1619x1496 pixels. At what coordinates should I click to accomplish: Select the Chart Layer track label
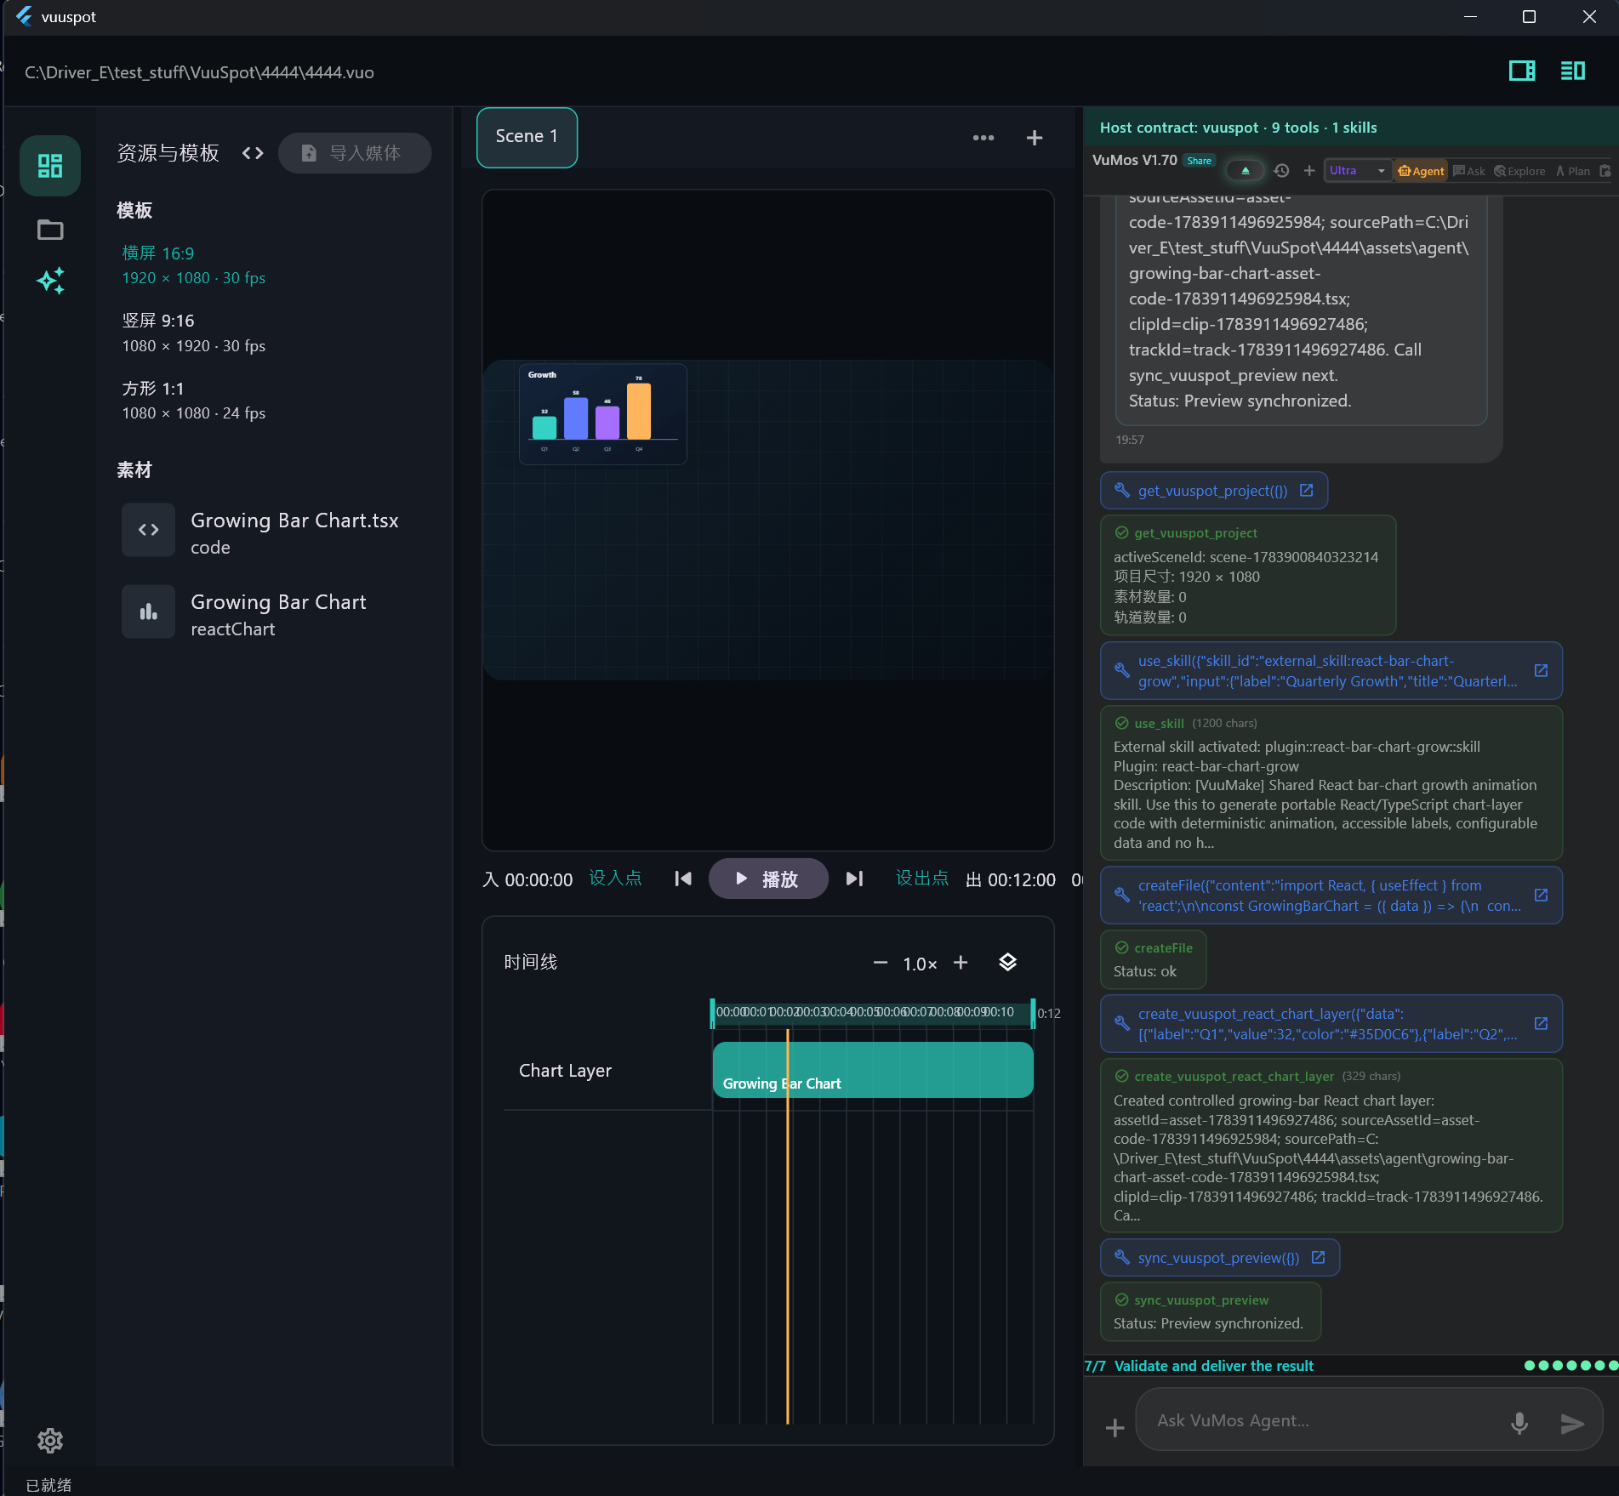click(x=565, y=1071)
